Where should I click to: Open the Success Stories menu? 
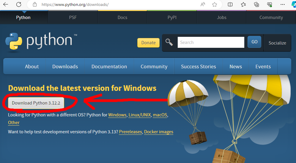199,67
